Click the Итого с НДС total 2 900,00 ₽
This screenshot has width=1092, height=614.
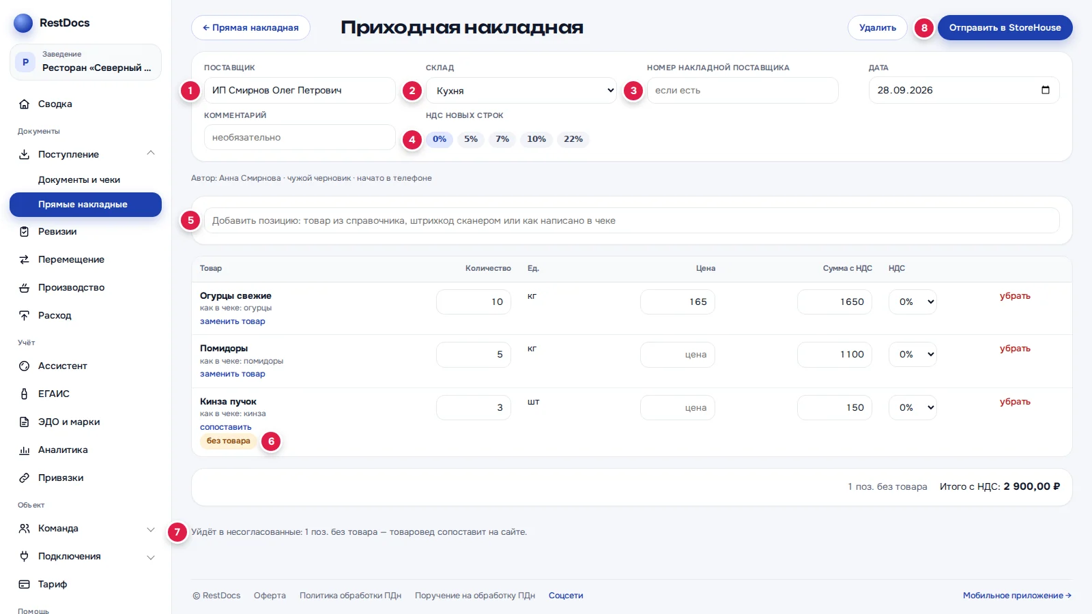tap(1000, 487)
